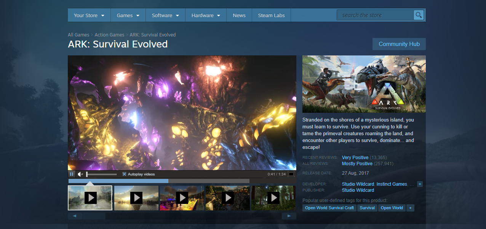This screenshot has height=229, width=486.
Task: Click the 'Popular user-defined tags for this product' label
Action: (345, 201)
